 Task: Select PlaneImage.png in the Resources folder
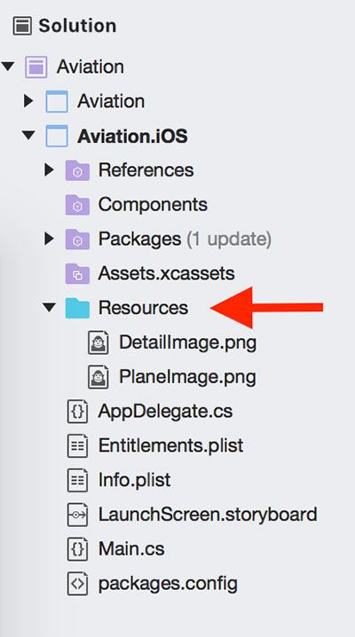tap(187, 377)
